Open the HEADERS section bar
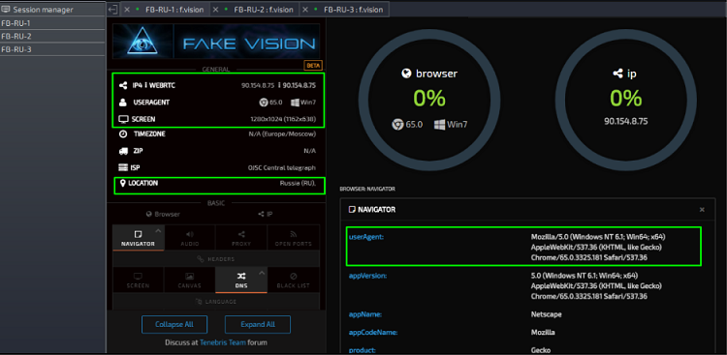 pos(216,258)
